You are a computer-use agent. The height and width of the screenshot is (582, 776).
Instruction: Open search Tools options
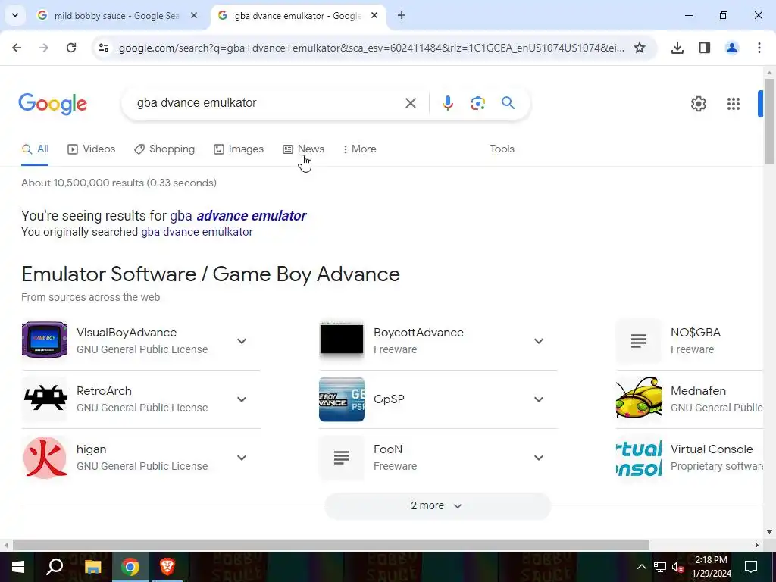[x=502, y=149]
